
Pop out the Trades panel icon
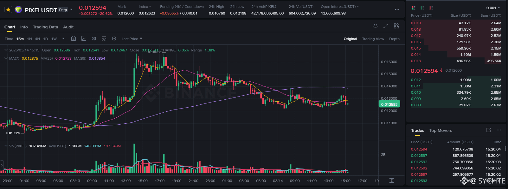(489, 130)
